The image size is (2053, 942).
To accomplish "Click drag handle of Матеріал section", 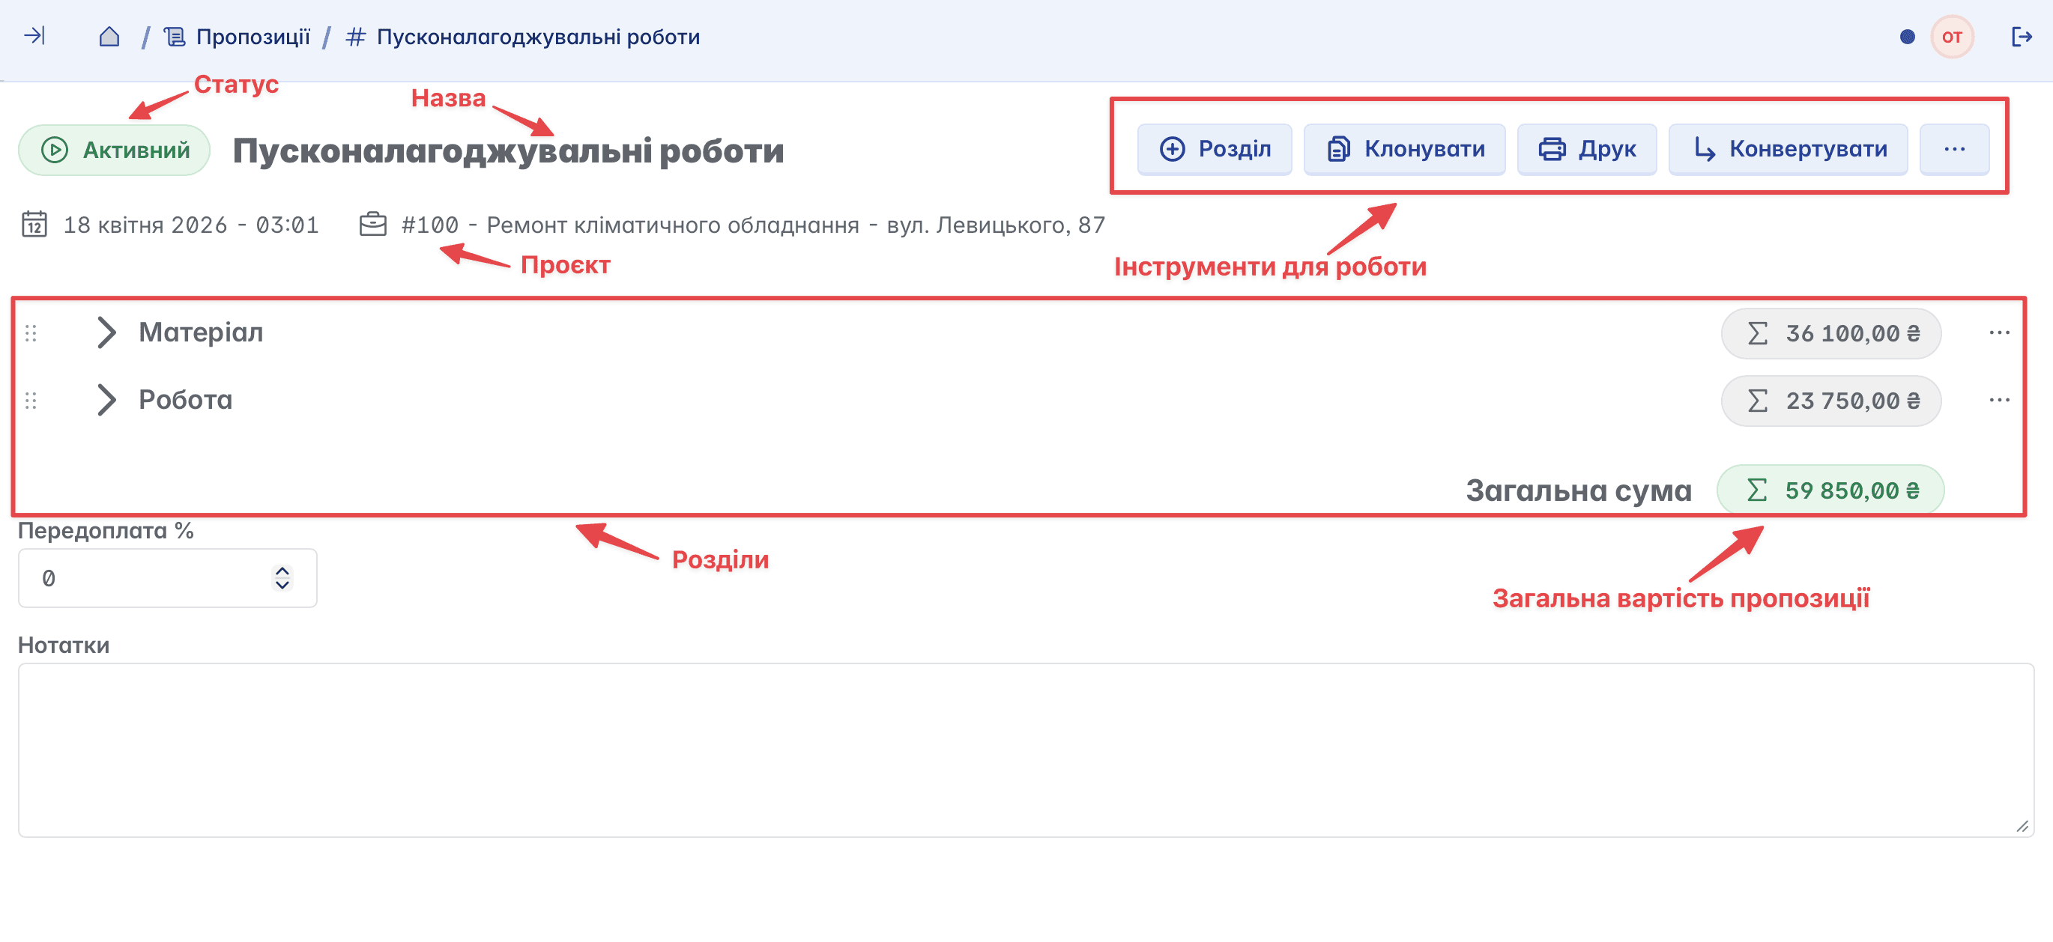I will pyautogui.click(x=31, y=333).
